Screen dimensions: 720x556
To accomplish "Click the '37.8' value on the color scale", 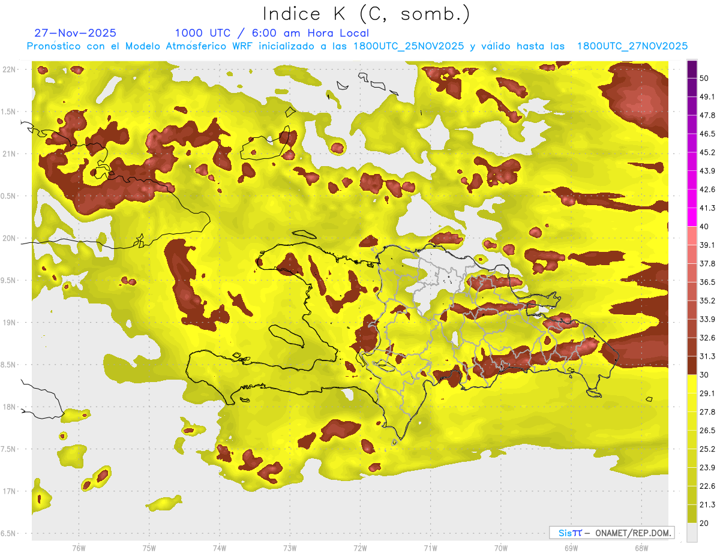I will coord(707,264).
